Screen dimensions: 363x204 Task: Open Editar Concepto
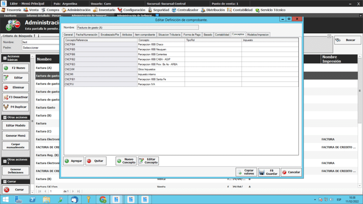click(x=148, y=161)
